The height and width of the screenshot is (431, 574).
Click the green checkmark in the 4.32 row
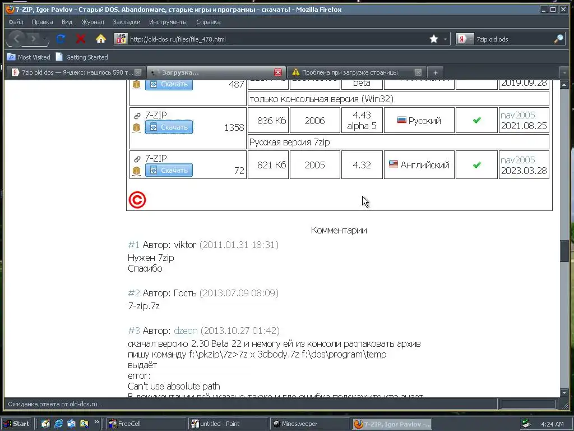click(x=476, y=165)
